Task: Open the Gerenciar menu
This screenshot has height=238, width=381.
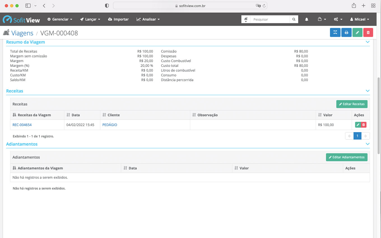Action: point(60,19)
